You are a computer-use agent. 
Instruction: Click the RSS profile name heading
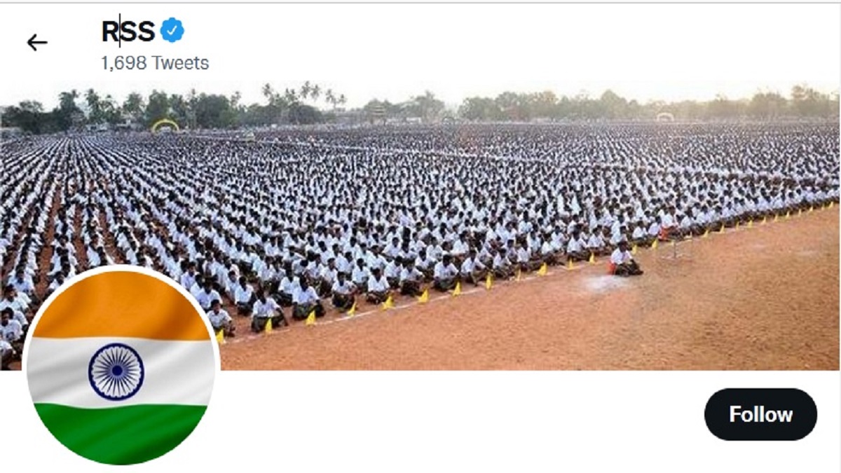coord(128,32)
